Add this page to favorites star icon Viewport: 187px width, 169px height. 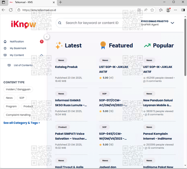tap(152, 10)
